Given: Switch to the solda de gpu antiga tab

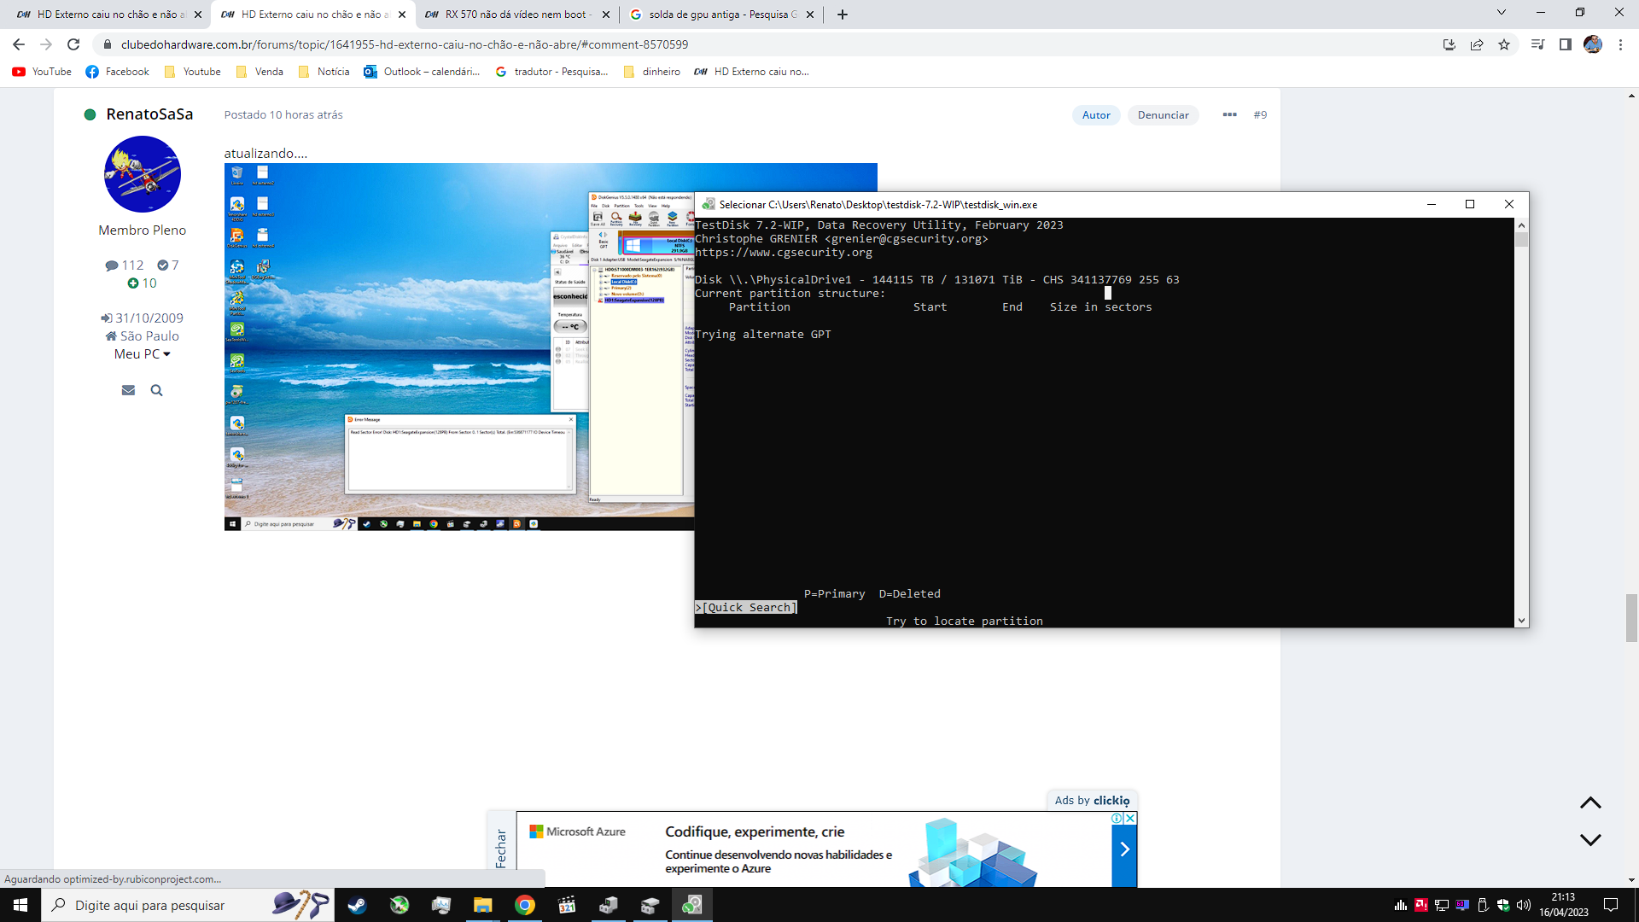Looking at the screenshot, I should (722, 15).
